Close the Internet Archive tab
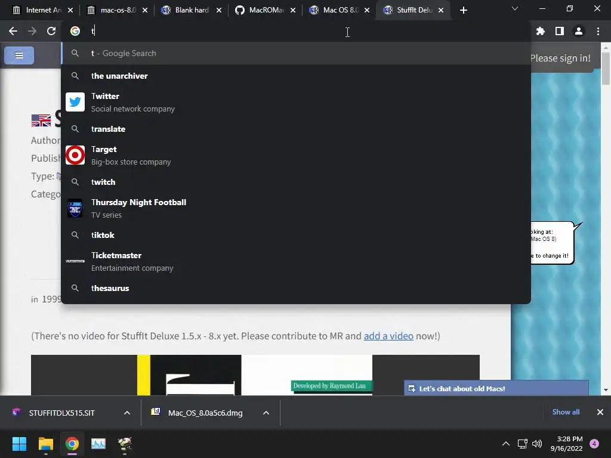 pos(70,10)
